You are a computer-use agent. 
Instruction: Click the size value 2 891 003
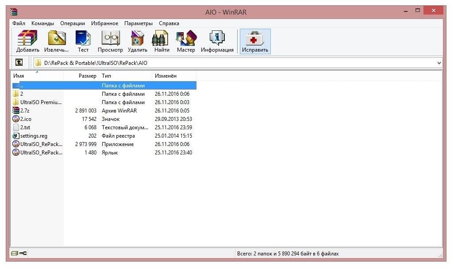[86, 111]
